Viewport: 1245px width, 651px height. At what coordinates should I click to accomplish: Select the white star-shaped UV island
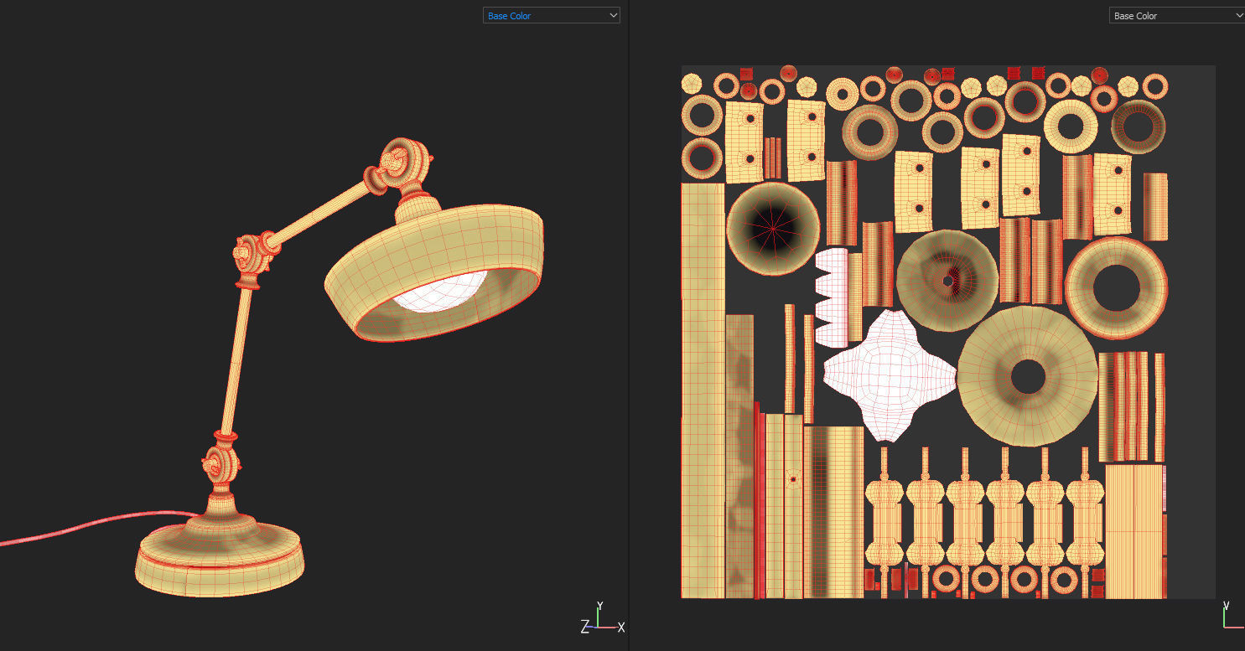(x=889, y=375)
